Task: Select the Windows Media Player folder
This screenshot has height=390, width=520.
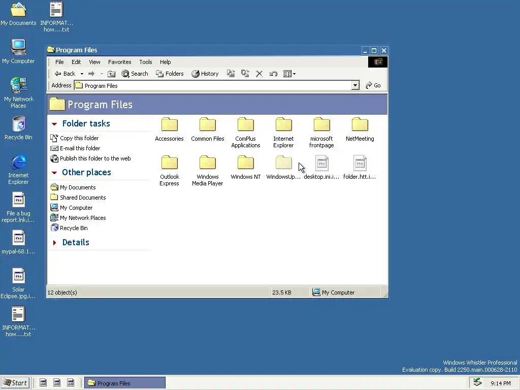Action: coord(208,171)
